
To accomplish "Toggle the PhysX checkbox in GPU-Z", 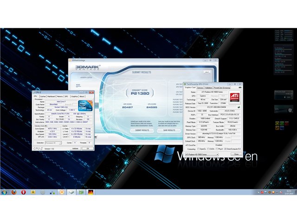I will [217, 149].
